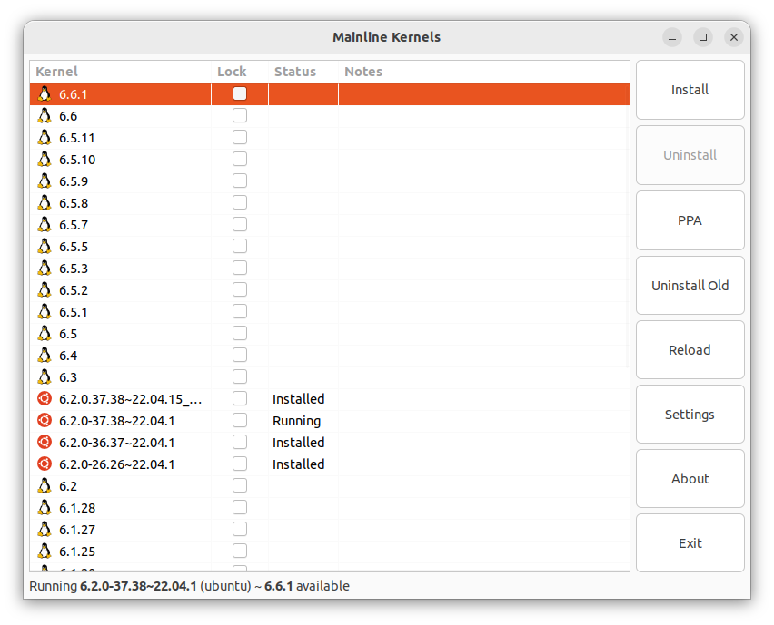
Task: Click the Tux icon beside kernel 6.6
Action: click(45, 116)
